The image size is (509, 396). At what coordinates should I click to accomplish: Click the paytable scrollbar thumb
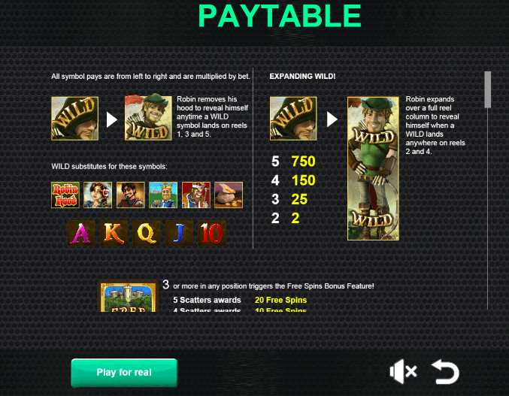tap(488, 89)
